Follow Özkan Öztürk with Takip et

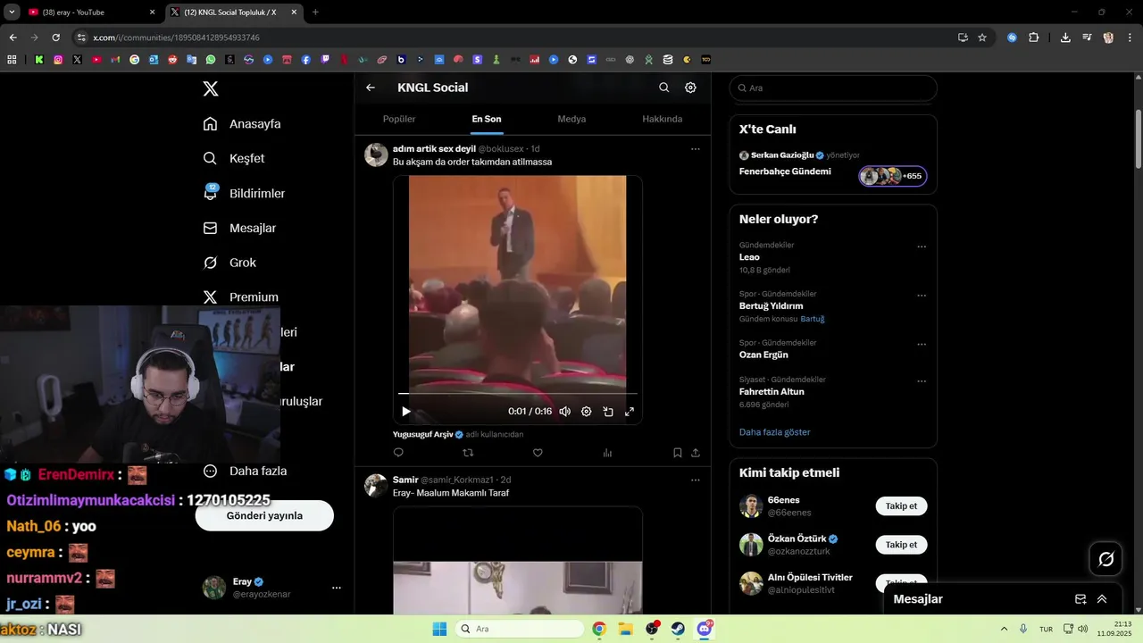(901, 545)
